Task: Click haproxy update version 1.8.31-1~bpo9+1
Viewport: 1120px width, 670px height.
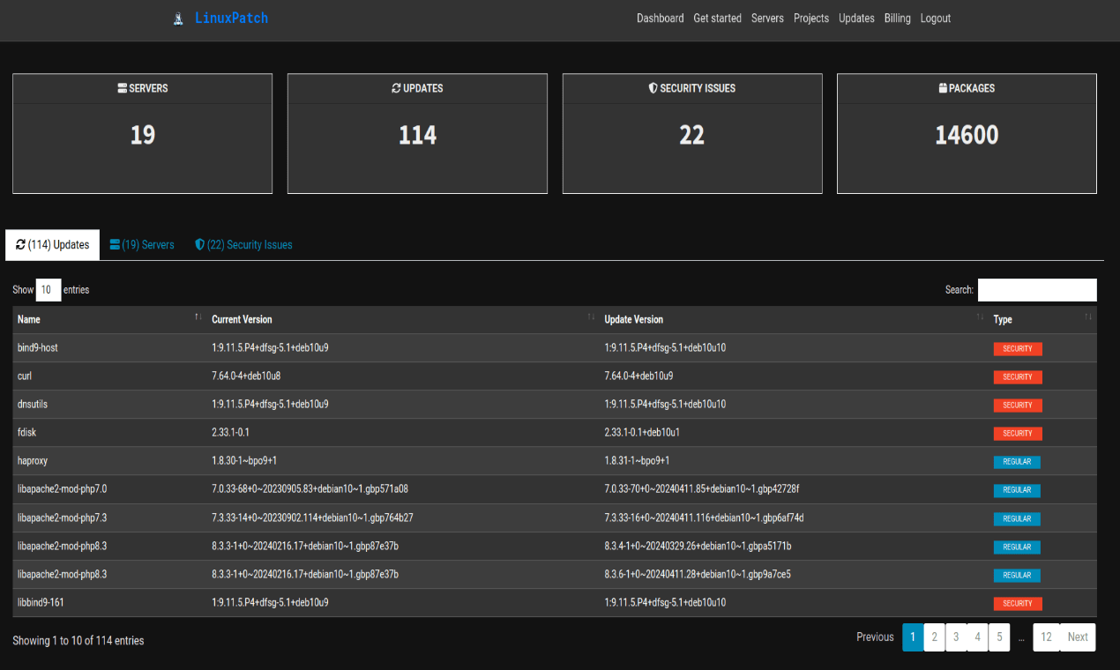Action: [x=637, y=460]
